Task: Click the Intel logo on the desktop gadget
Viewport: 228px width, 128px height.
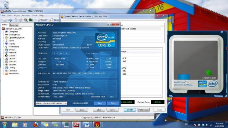Action: [213, 84]
